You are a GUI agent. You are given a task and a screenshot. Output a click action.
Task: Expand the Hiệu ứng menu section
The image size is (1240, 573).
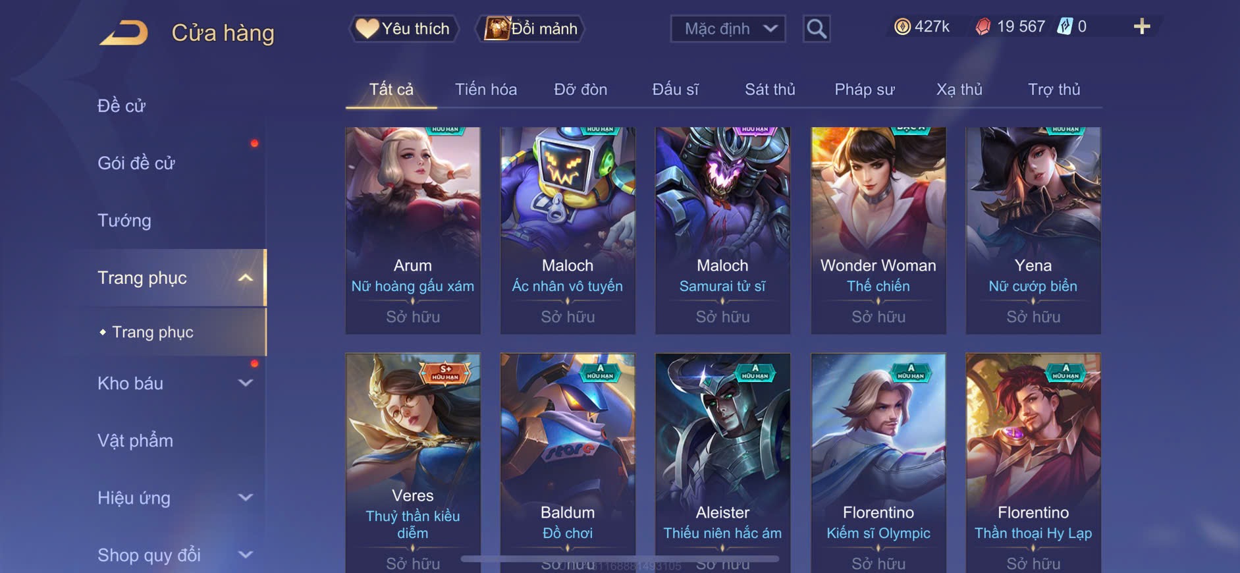tap(245, 497)
